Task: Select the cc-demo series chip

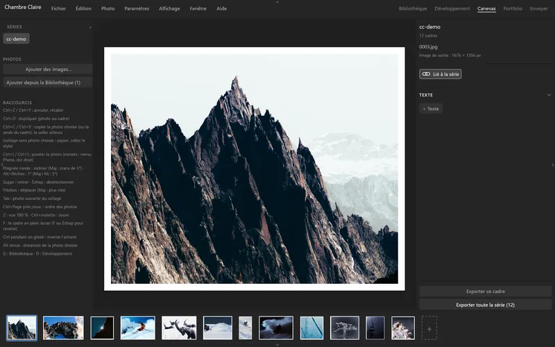Action: tap(16, 39)
